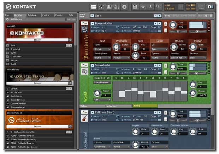Screen dimensions: 219x154
Task: Switch to the Files tab
Action: 8,15
